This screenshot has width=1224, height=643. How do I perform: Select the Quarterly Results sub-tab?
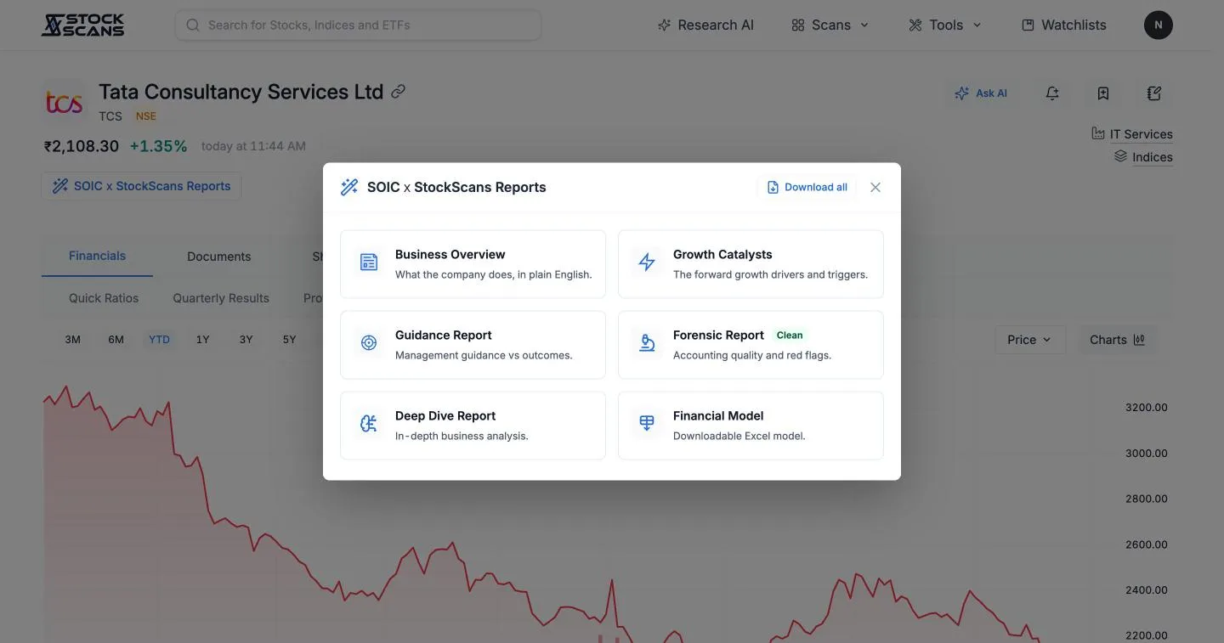click(x=221, y=298)
